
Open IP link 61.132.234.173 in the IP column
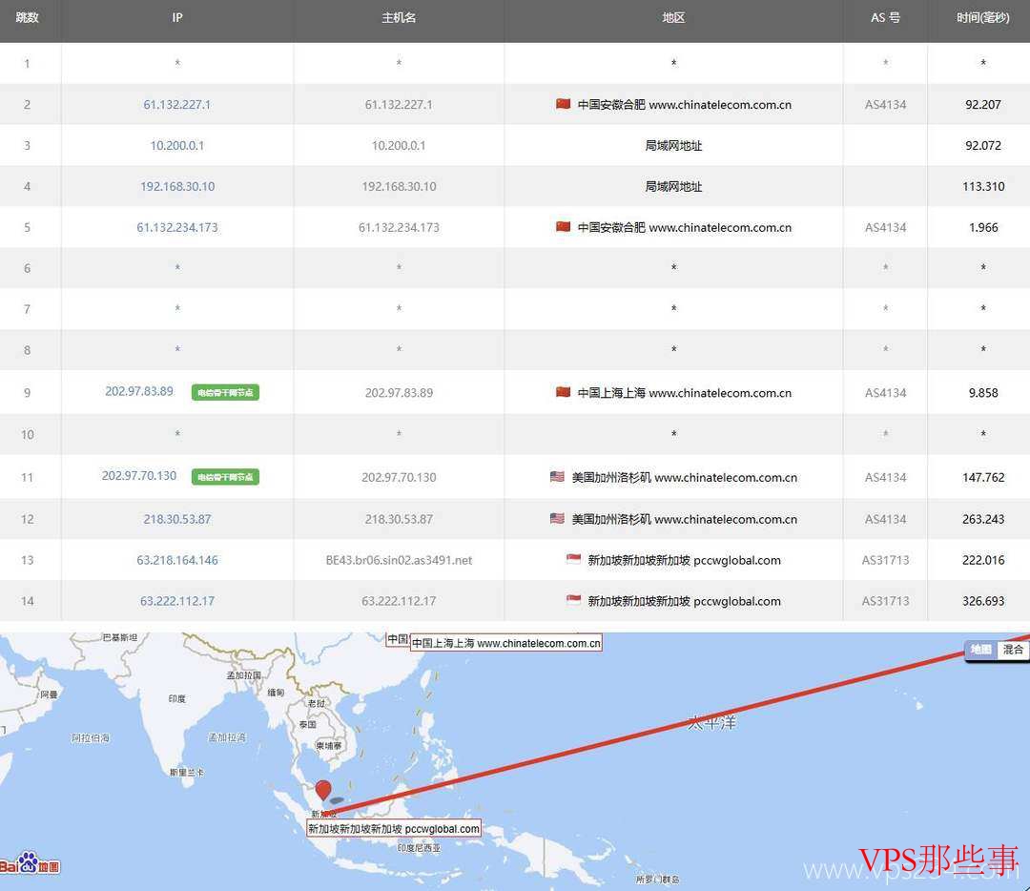177,227
